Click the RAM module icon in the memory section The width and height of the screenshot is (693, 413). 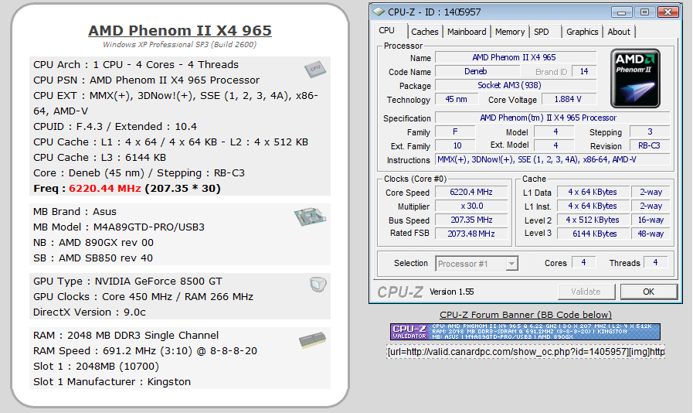coord(312,340)
